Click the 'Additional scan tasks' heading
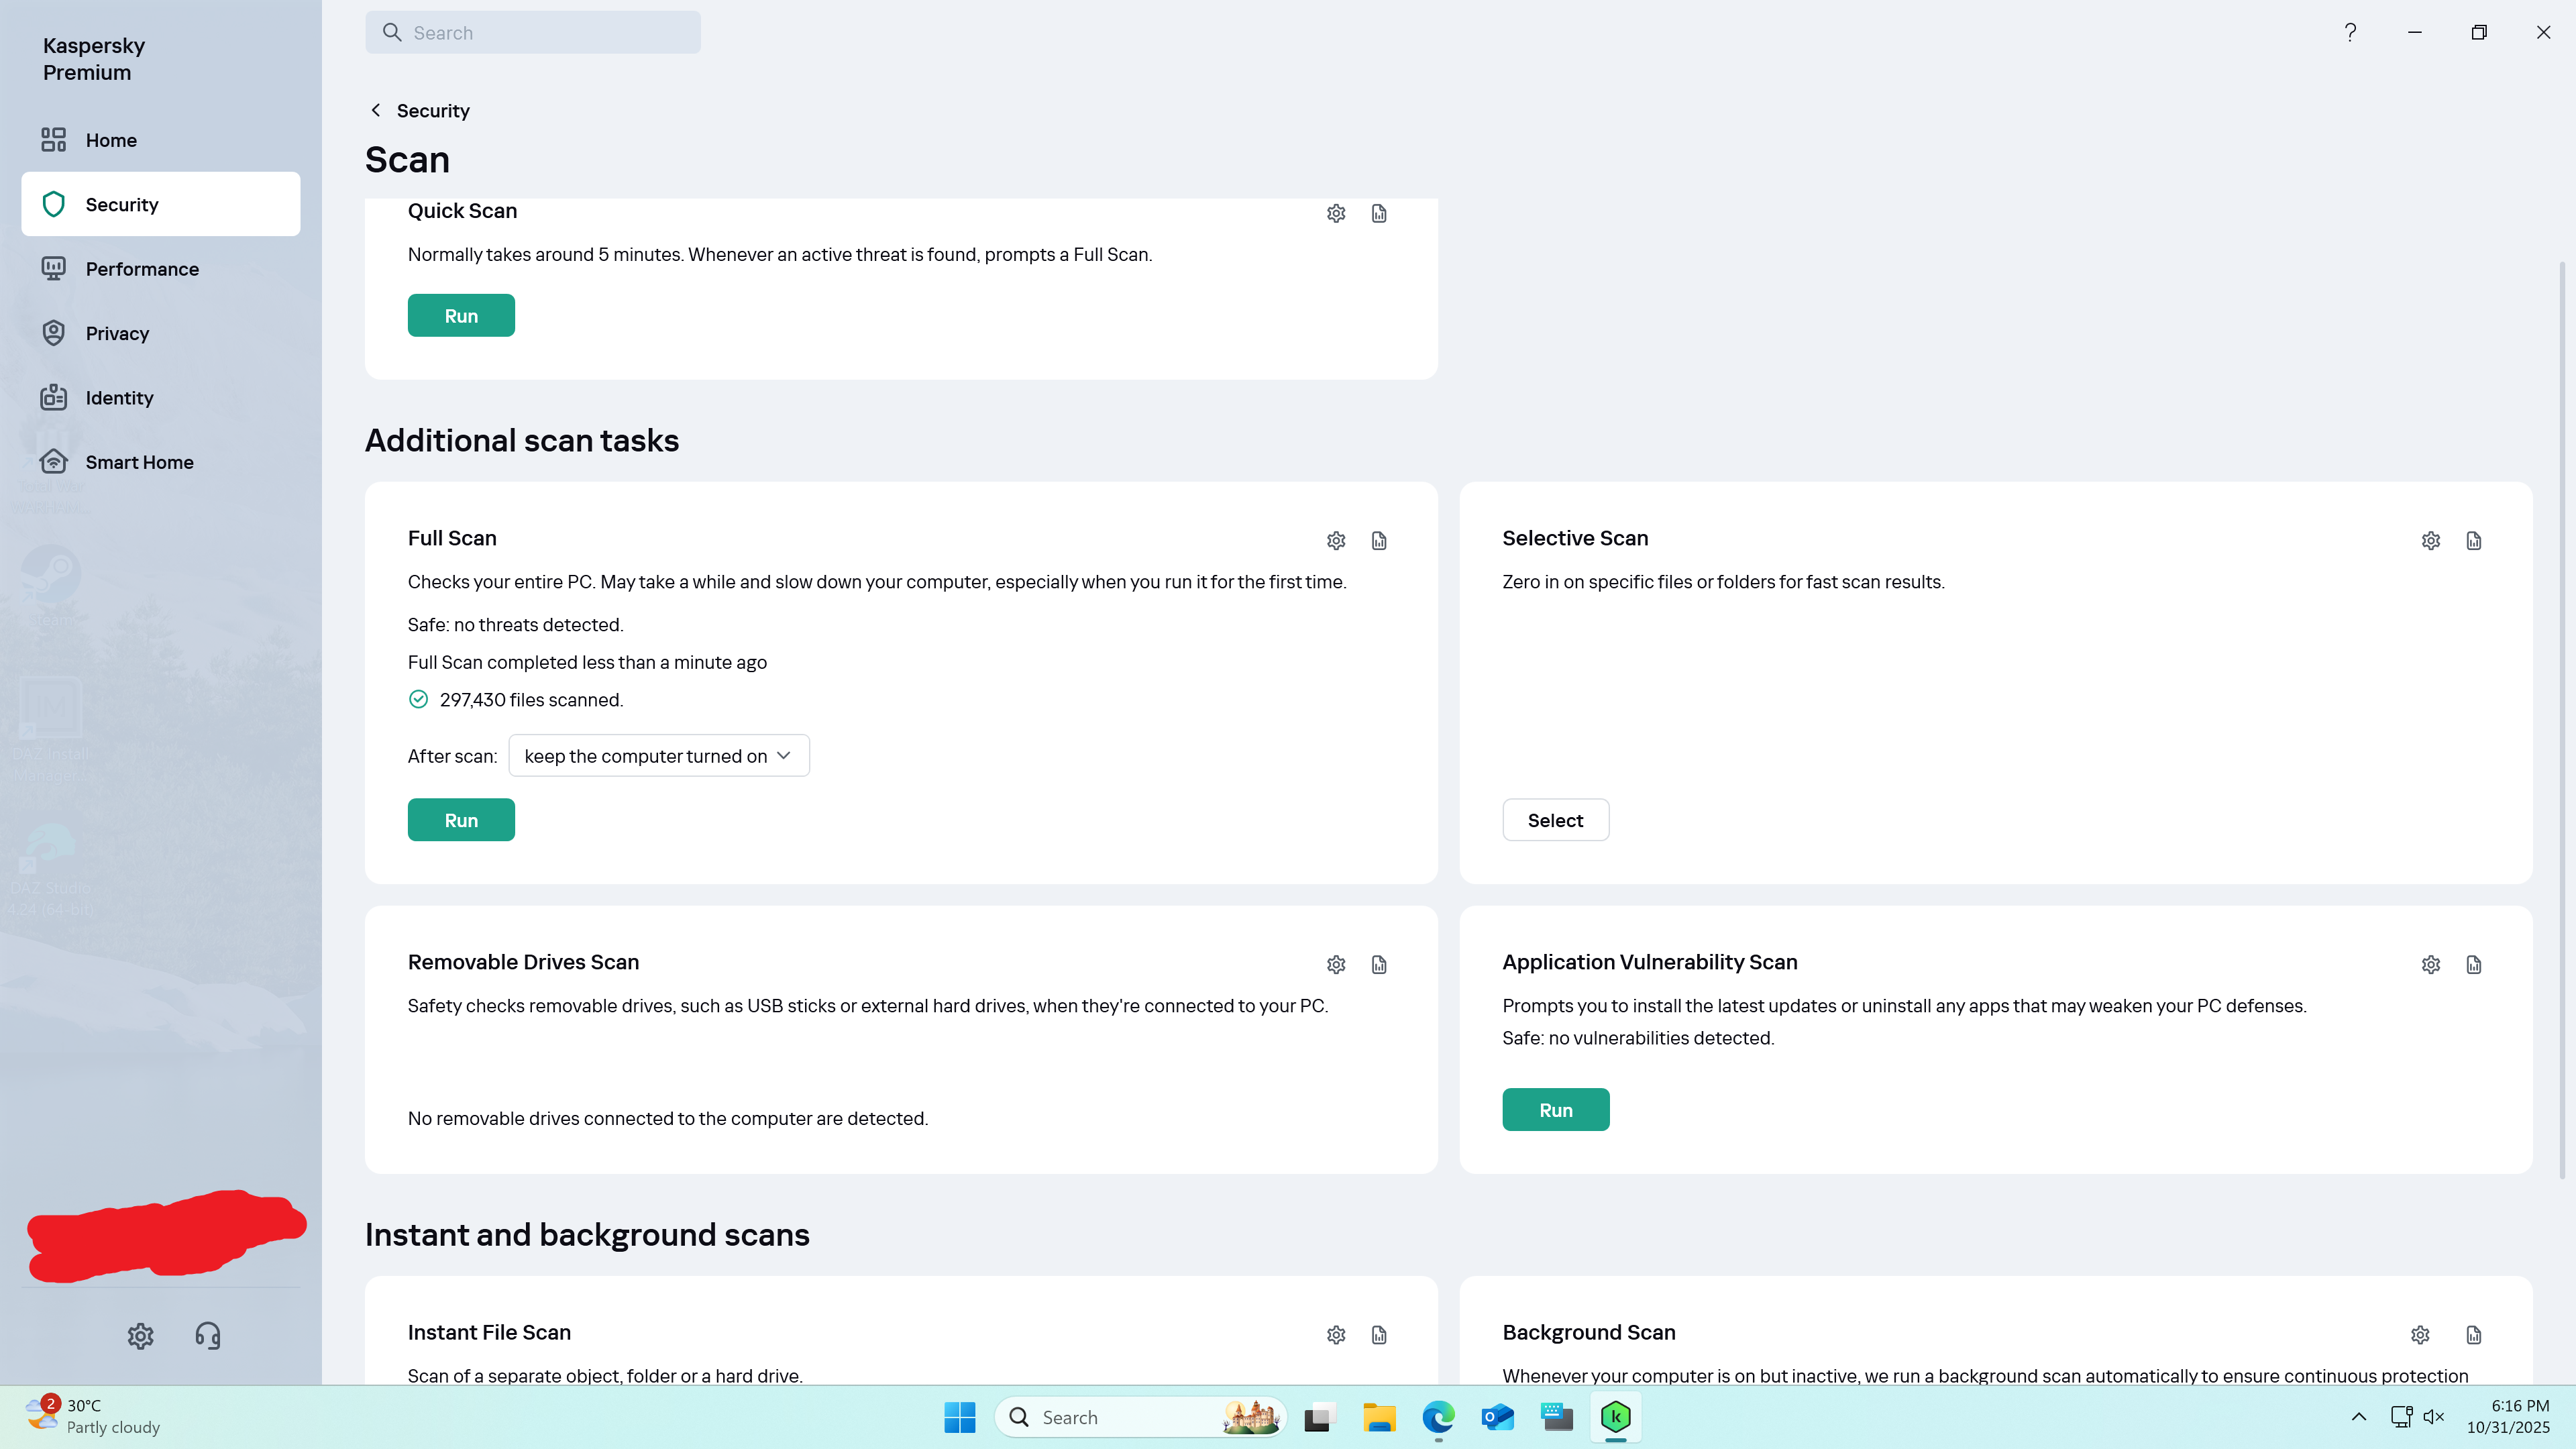The height and width of the screenshot is (1449, 2576). click(522, 440)
